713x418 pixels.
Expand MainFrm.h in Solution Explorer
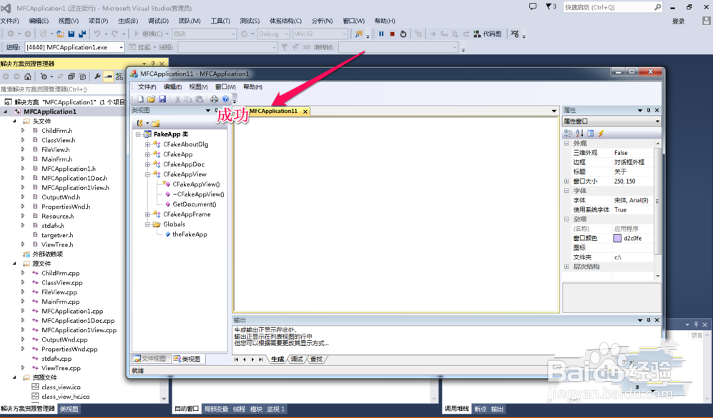coord(23,159)
